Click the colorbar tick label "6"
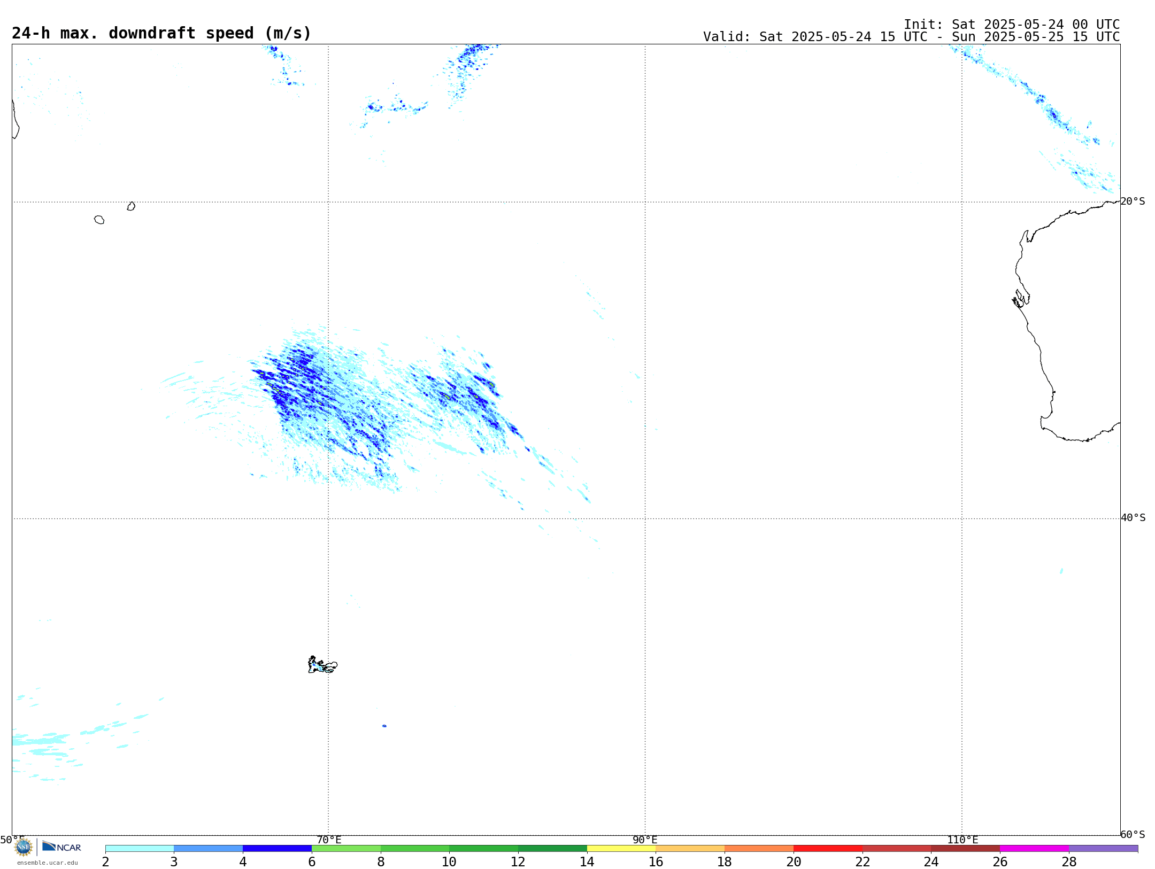1155x869 pixels. point(312,862)
